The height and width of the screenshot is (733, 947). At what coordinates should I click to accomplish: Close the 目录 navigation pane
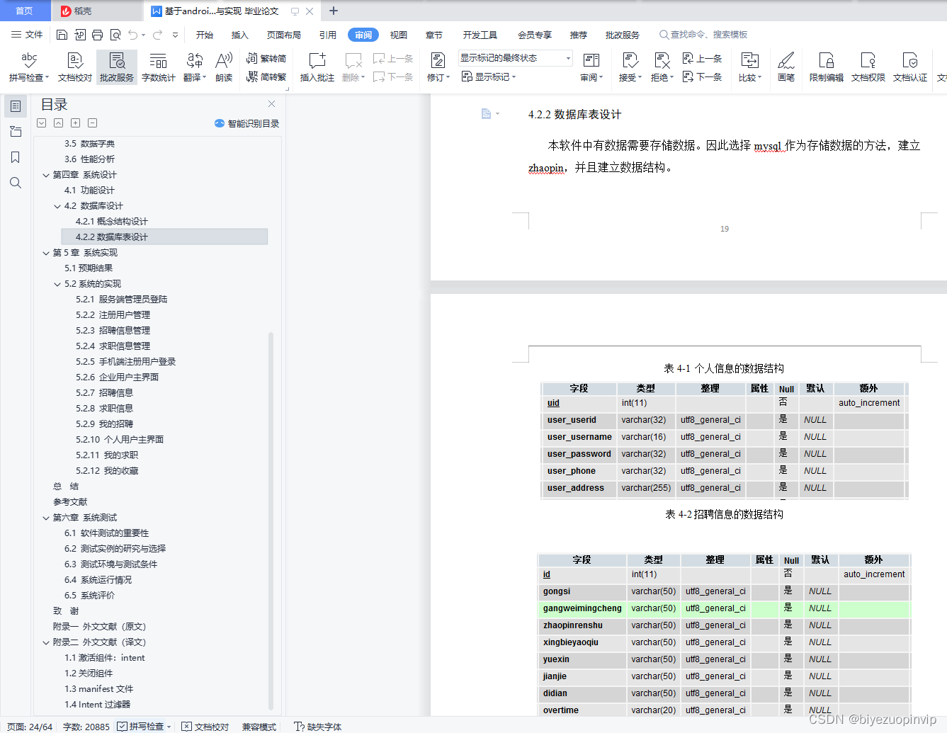[271, 104]
